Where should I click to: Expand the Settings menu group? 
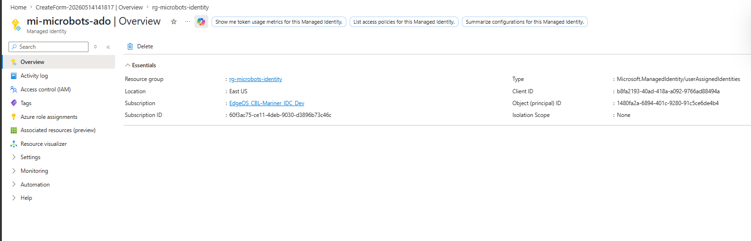[14, 157]
